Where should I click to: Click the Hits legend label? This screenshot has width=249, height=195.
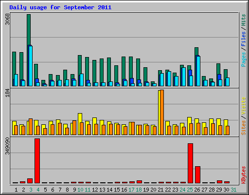pyautogui.click(x=243, y=20)
